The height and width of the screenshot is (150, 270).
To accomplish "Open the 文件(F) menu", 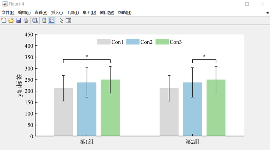I will pos(8,13).
